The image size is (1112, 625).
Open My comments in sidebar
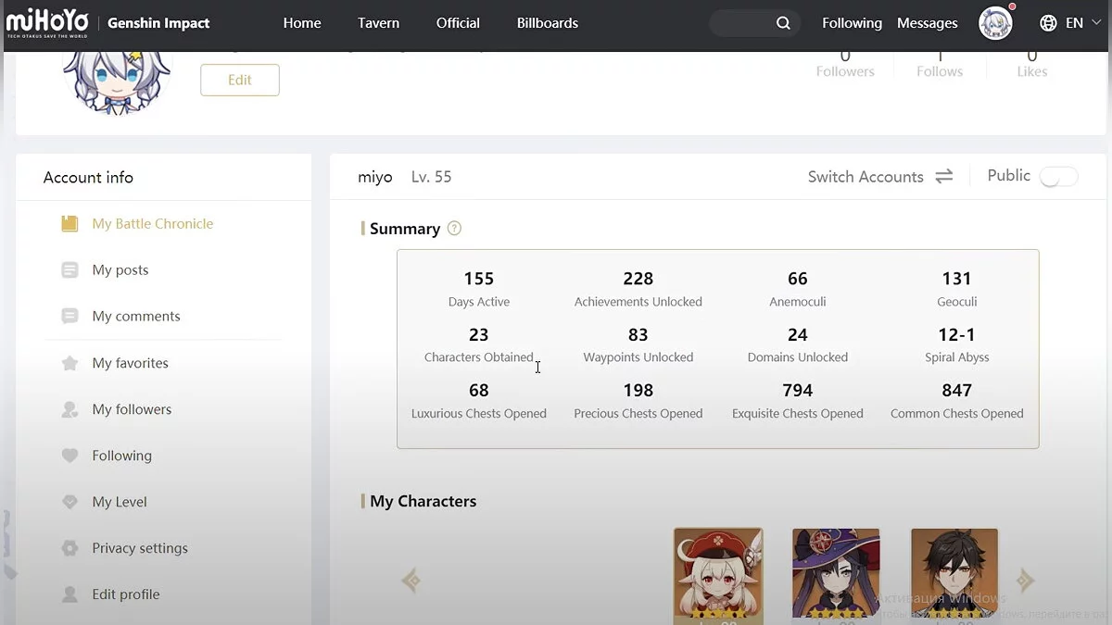[x=136, y=316]
